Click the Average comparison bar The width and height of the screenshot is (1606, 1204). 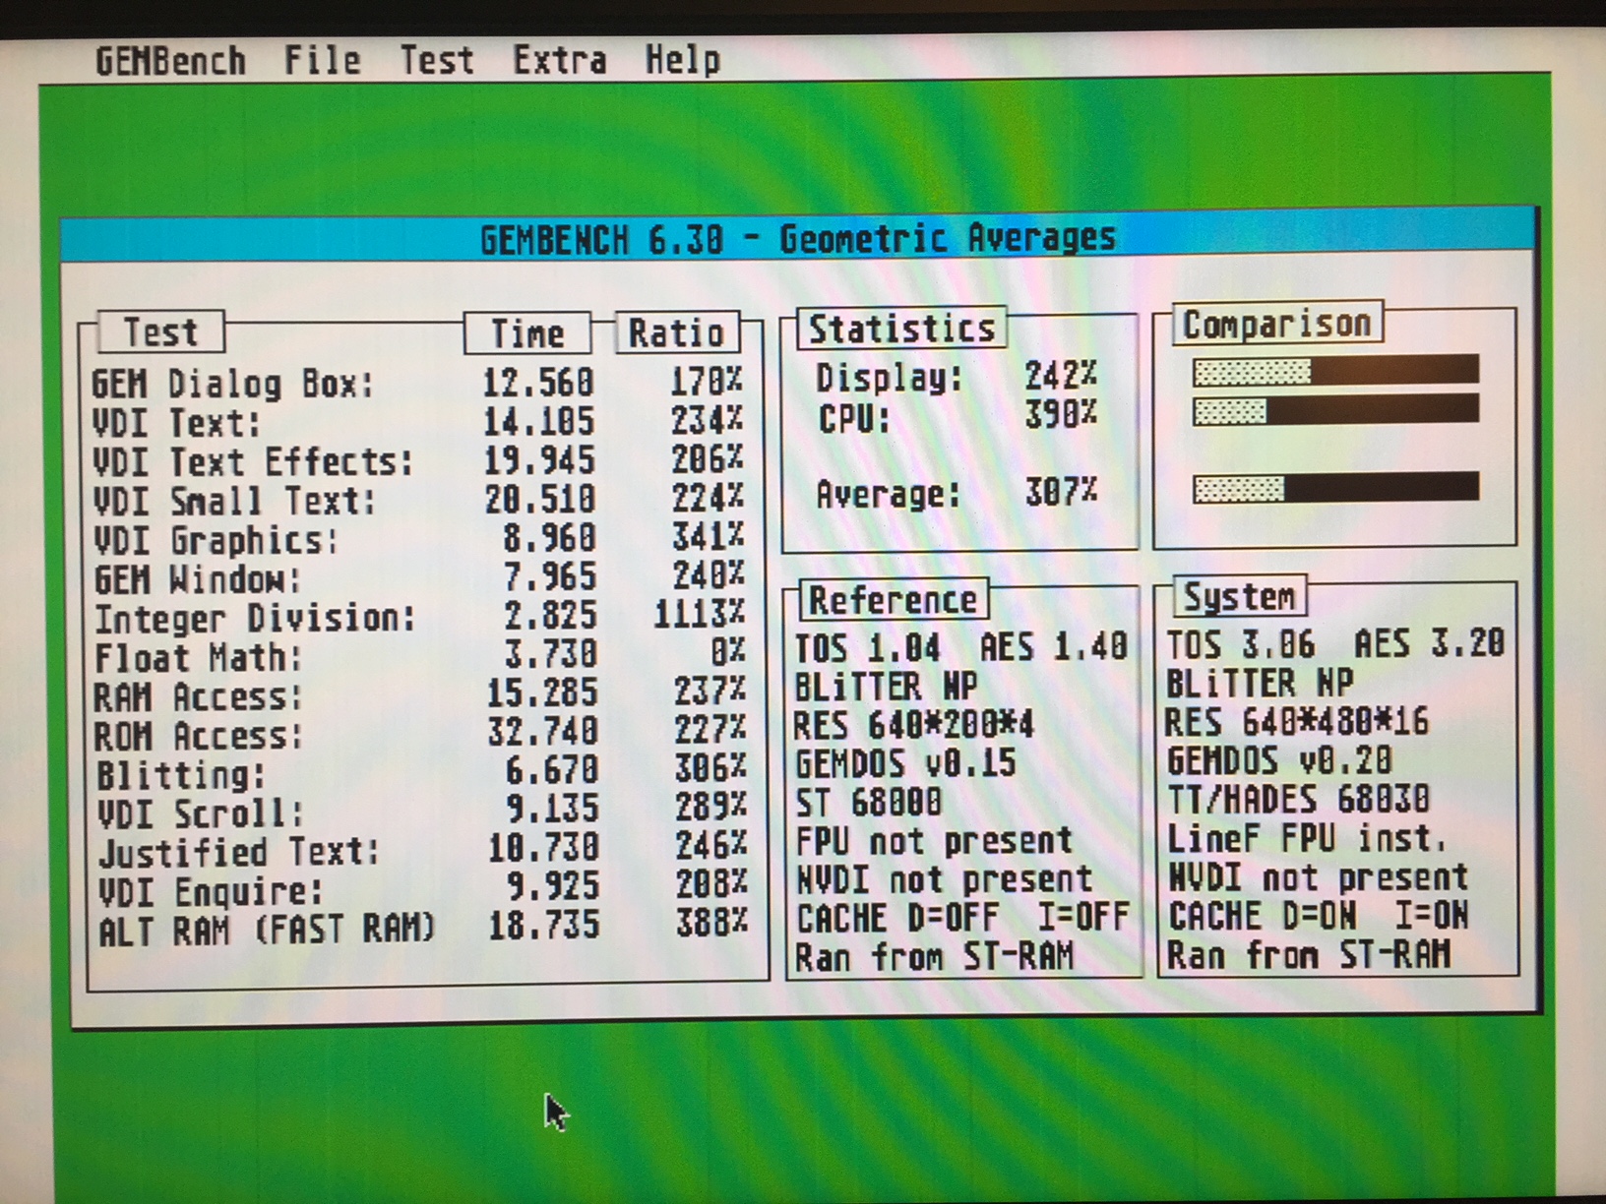(x=1335, y=488)
